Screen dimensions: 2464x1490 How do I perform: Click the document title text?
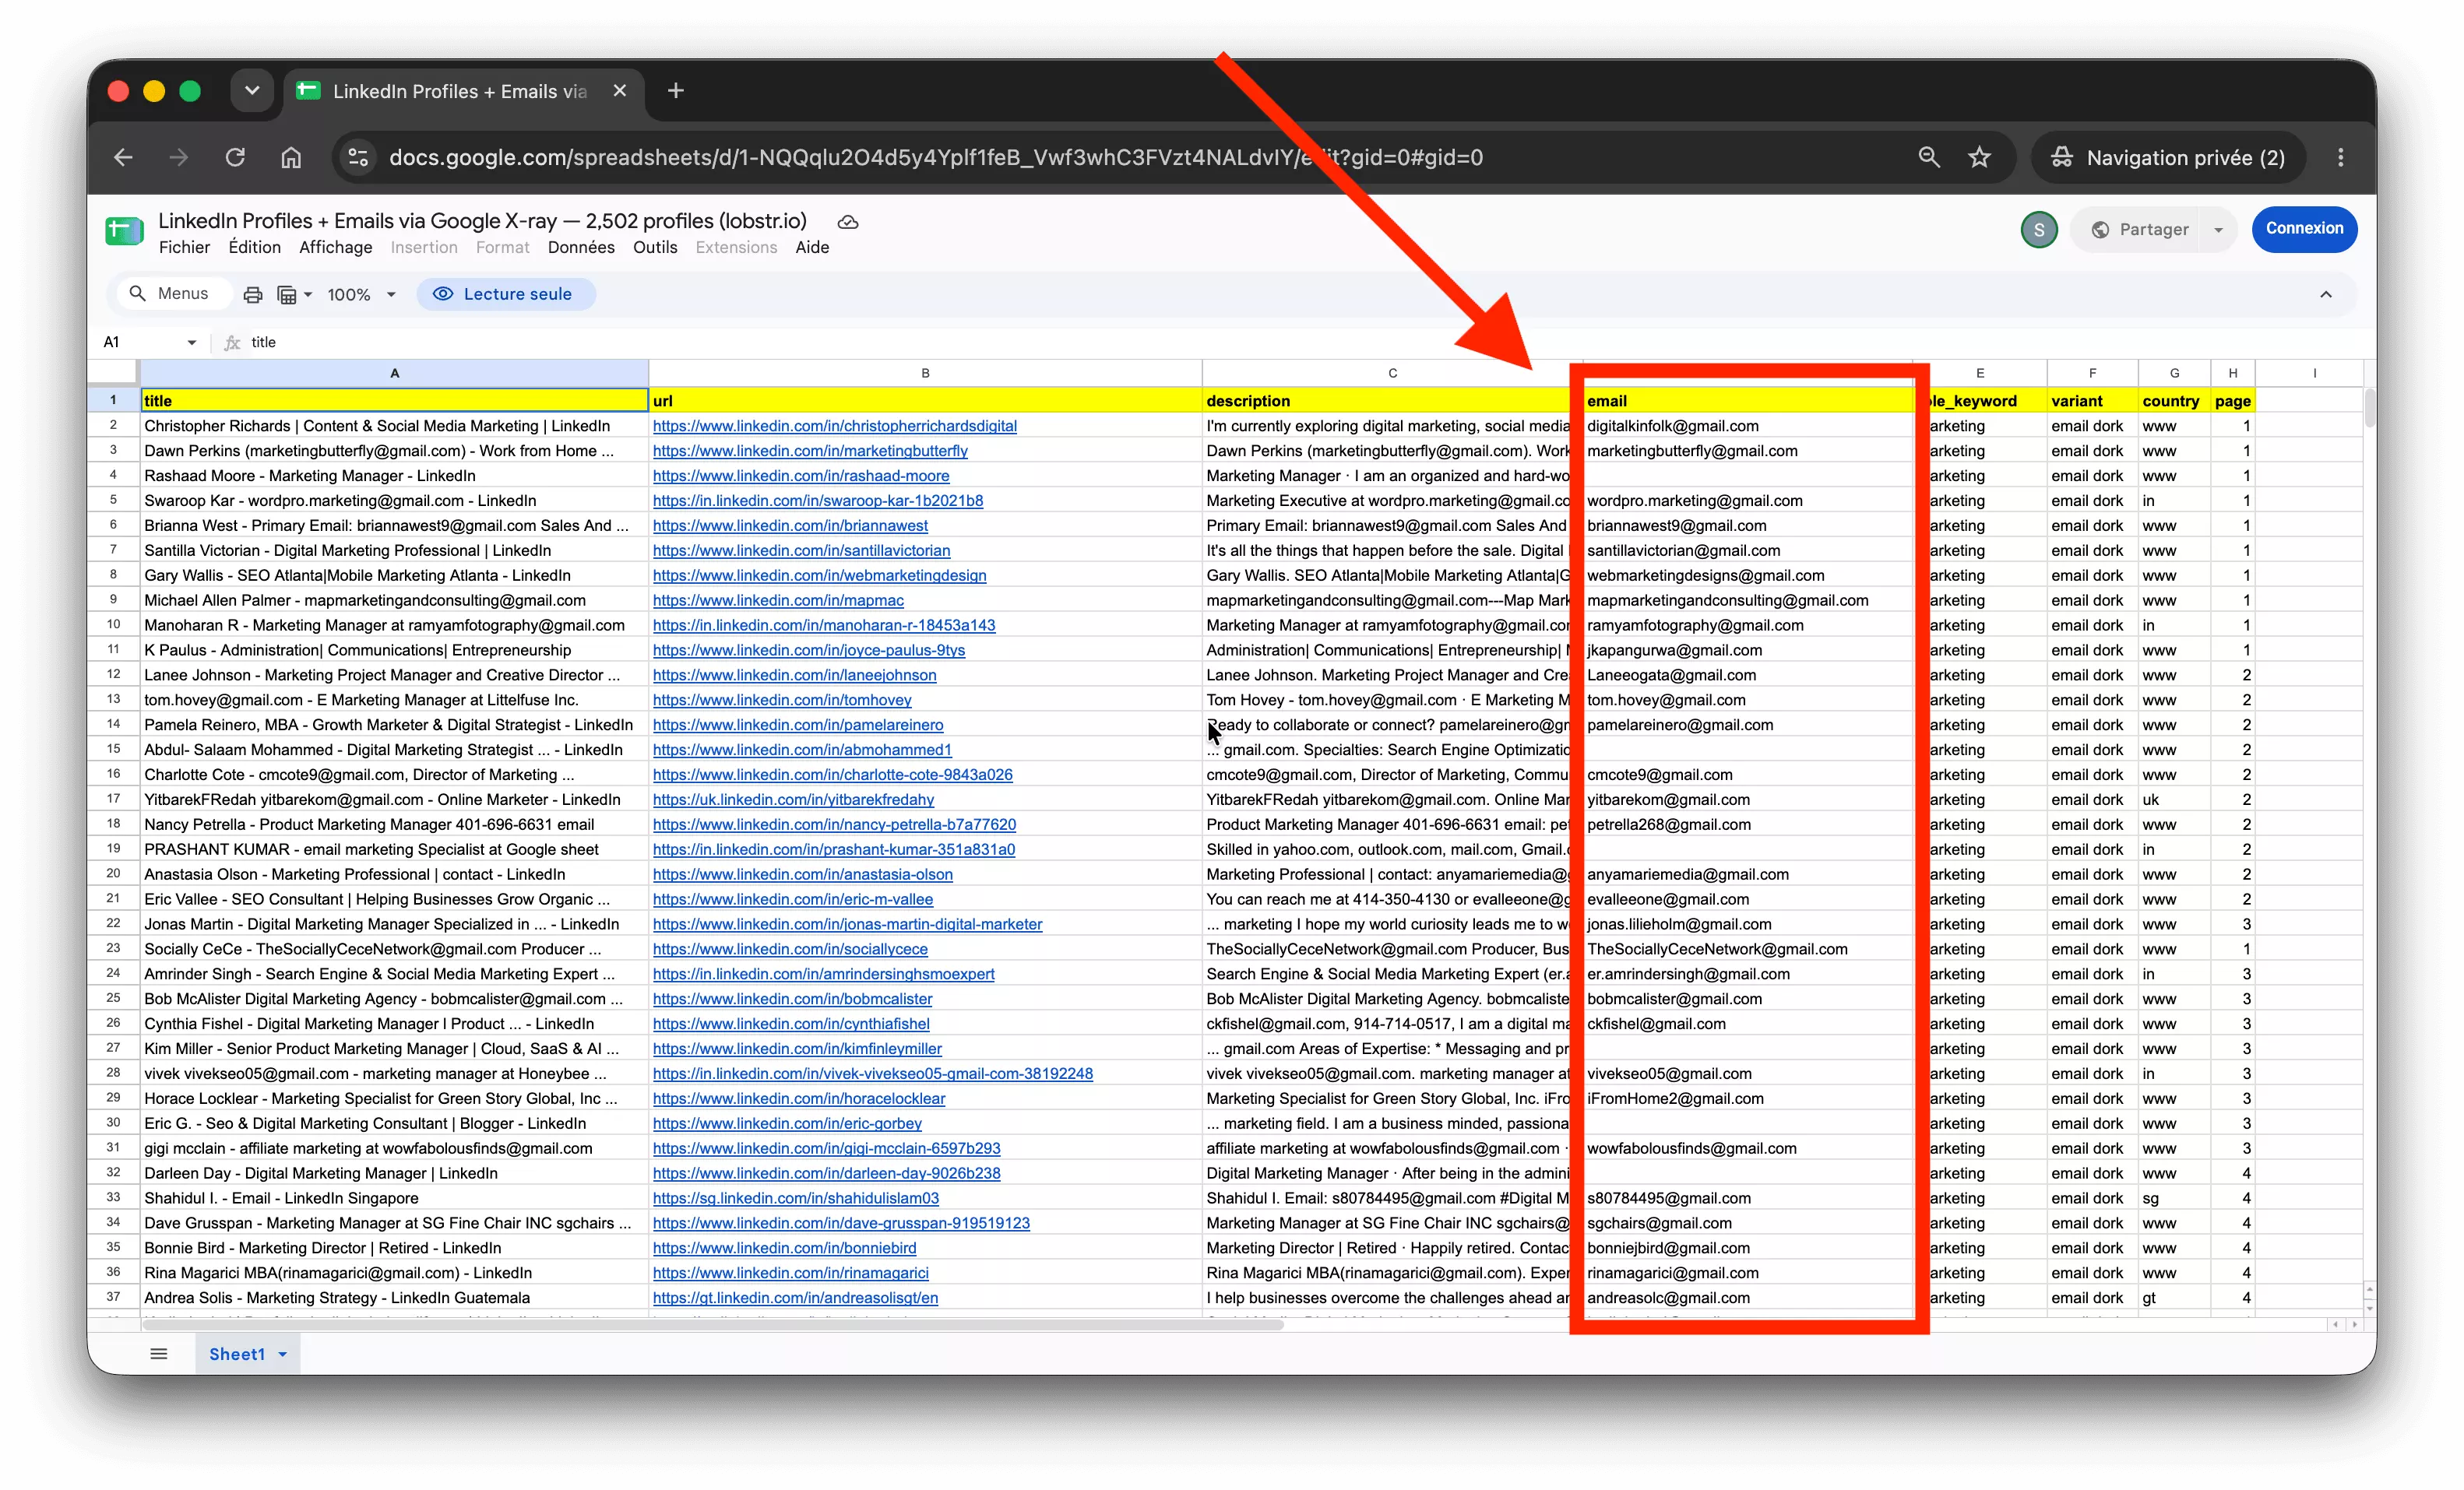(482, 221)
